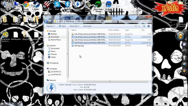Click the Twitch button on the side widget
The height and width of the screenshot is (106, 188).
[184, 44]
